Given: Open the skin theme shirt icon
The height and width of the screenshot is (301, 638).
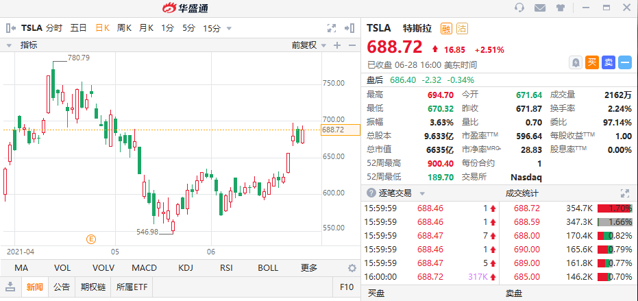Looking at the screenshot, I should [560, 8].
